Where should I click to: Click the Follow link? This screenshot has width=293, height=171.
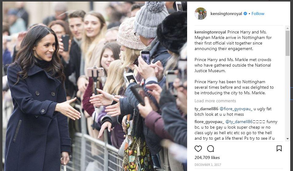coord(258,14)
